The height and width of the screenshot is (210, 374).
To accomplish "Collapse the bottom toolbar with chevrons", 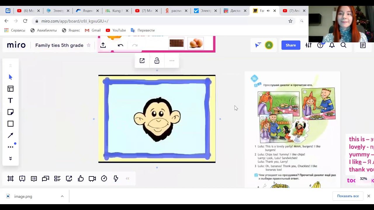I will tap(127, 178).
